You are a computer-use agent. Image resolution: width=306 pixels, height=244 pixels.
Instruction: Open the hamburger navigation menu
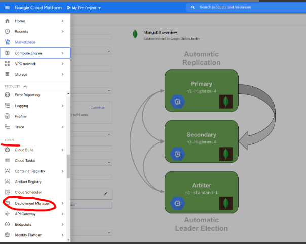pos(7,8)
